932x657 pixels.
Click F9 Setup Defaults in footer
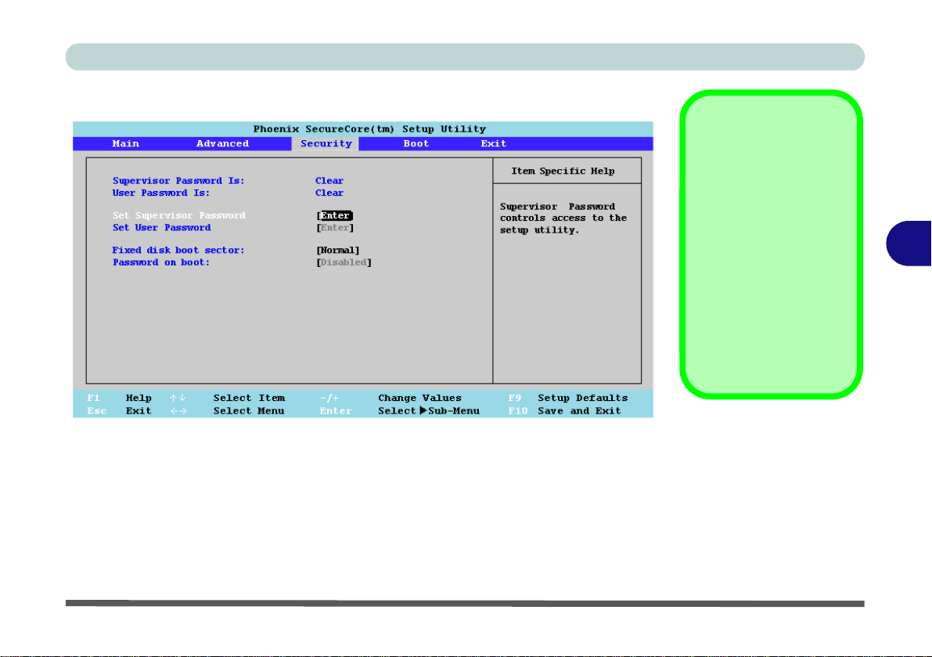(x=567, y=398)
